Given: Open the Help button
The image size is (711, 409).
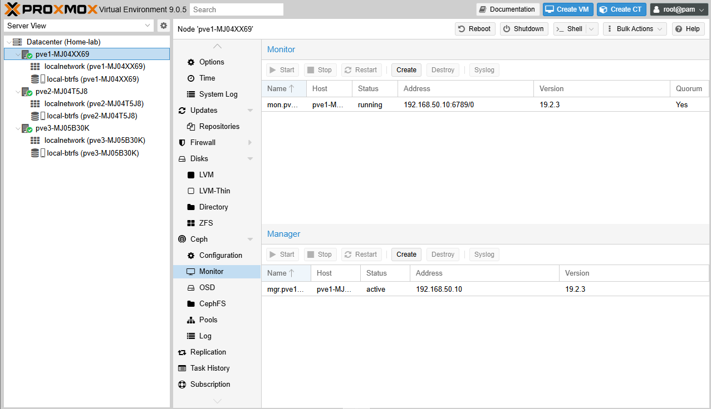Looking at the screenshot, I should coord(688,29).
